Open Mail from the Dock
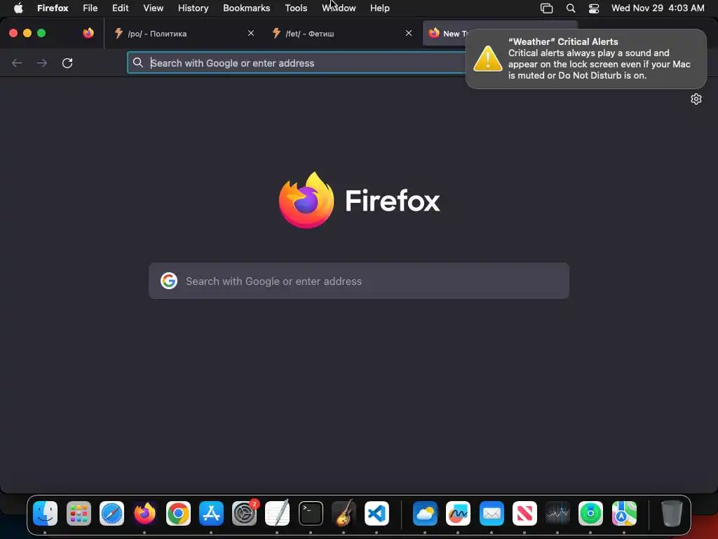Screen dimensions: 718x539 click(492, 513)
